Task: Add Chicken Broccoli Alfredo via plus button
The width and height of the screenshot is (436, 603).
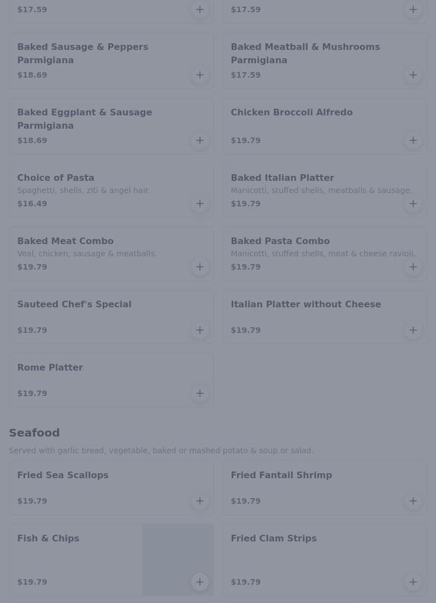Action: 413,140
